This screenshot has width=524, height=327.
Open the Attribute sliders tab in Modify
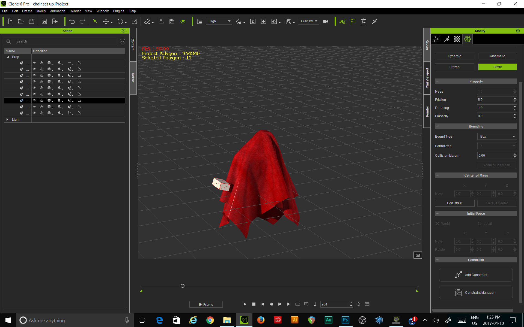click(x=436, y=39)
